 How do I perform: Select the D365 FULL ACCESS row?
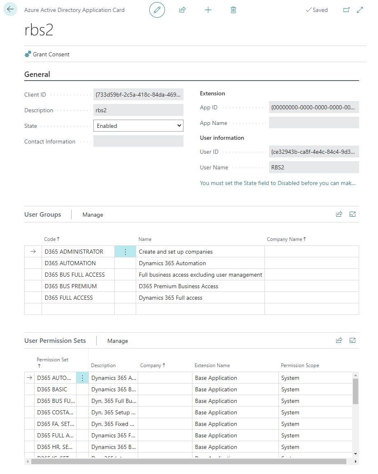[191, 298]
